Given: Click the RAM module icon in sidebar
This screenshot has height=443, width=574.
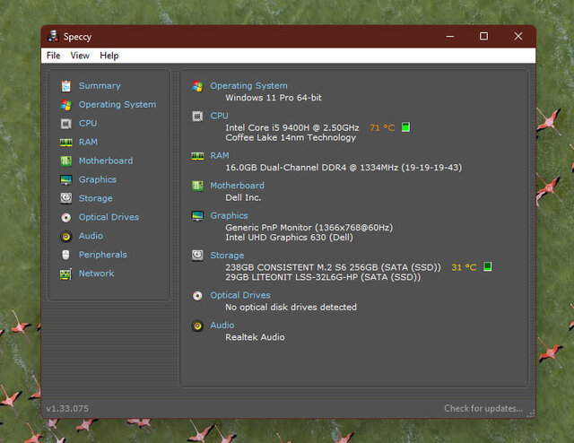Looking at the screenshot, I should [65, 143].
